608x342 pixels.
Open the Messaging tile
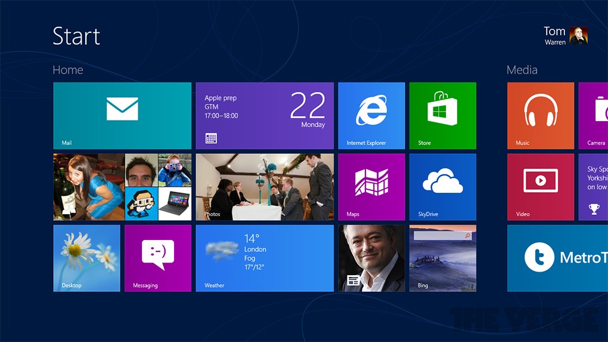click(x=158, y=258)
